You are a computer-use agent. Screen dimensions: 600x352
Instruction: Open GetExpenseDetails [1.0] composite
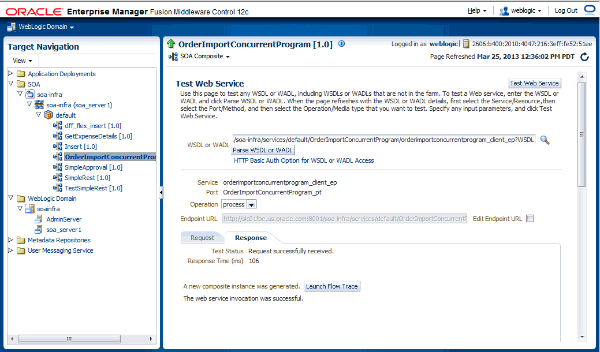coord(98,136)
